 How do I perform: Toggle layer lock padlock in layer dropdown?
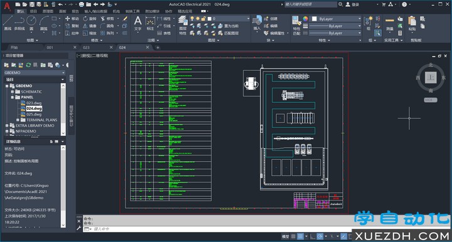coord(203,19)
